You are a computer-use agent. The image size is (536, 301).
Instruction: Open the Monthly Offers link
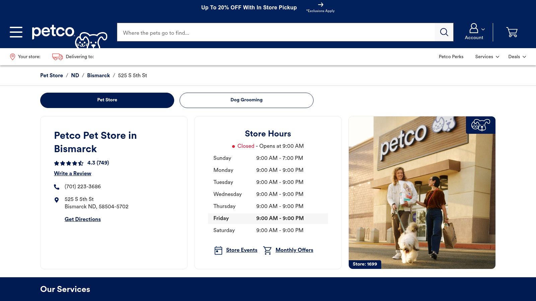pyautogui.click(x=294, y=250)
